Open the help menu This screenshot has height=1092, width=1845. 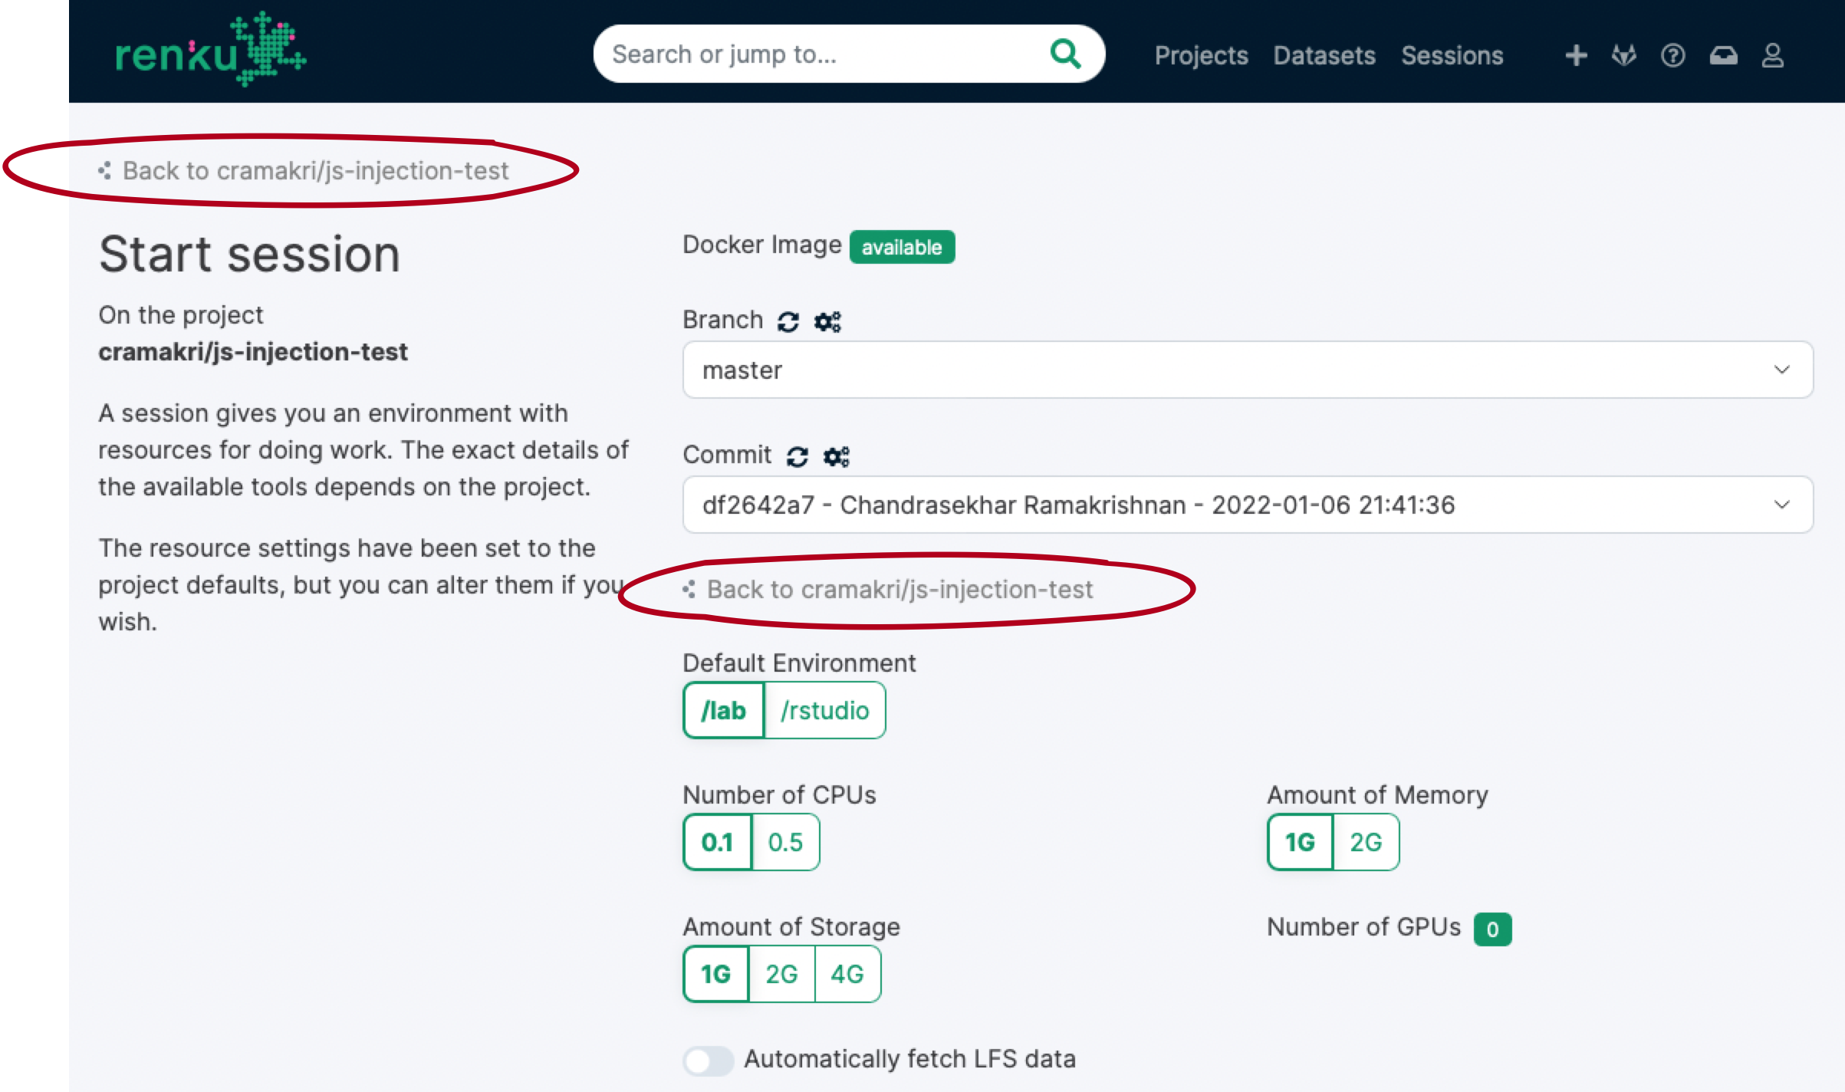pos(1673,54)
